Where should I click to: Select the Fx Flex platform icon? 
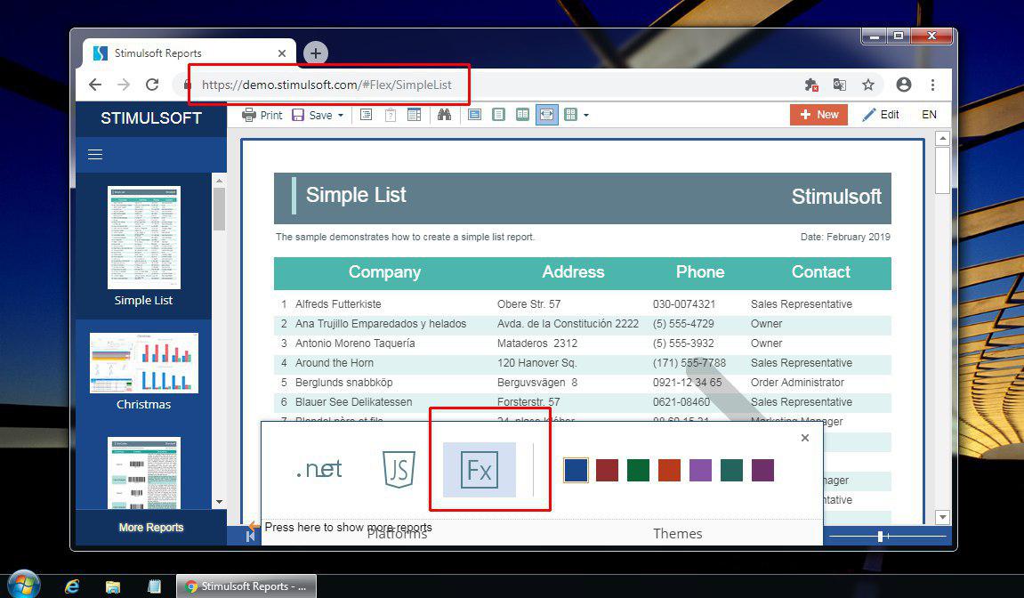(x=480, y=470)
